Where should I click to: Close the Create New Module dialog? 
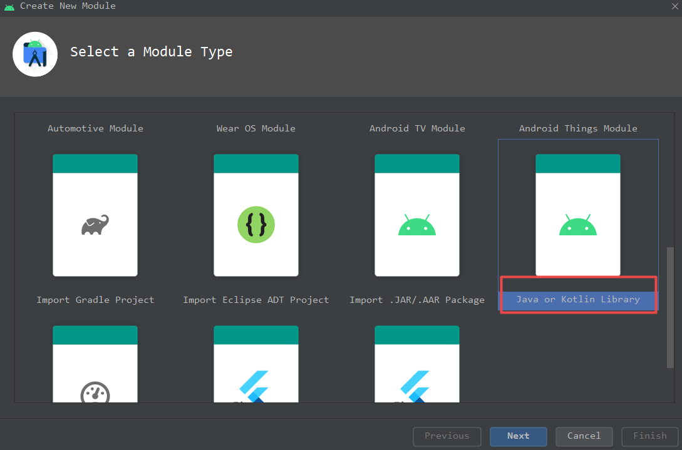point(674,6)
